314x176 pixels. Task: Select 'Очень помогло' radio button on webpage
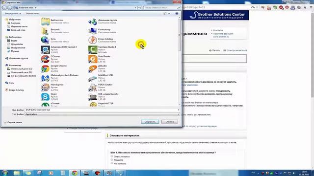click(112, 156)
